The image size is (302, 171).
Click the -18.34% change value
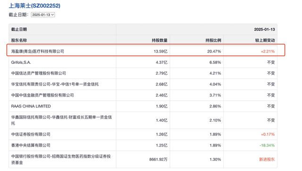[267, 145]
